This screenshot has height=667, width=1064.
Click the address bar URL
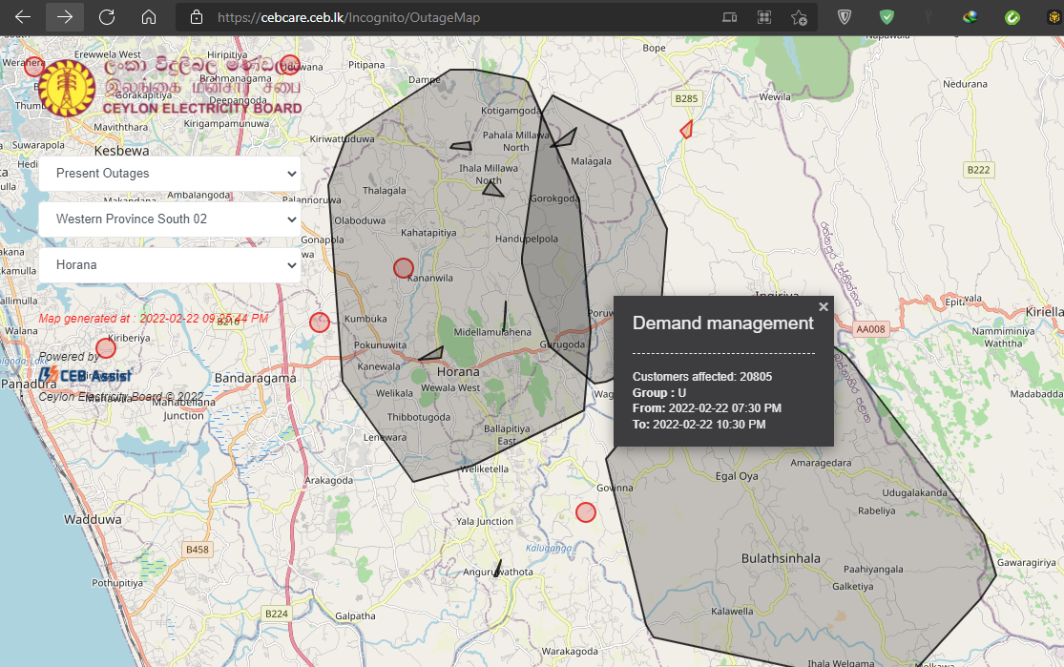349,17
